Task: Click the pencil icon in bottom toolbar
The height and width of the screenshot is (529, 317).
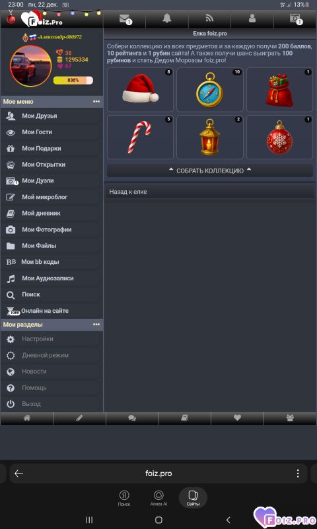Action: [x=79, y=418]
